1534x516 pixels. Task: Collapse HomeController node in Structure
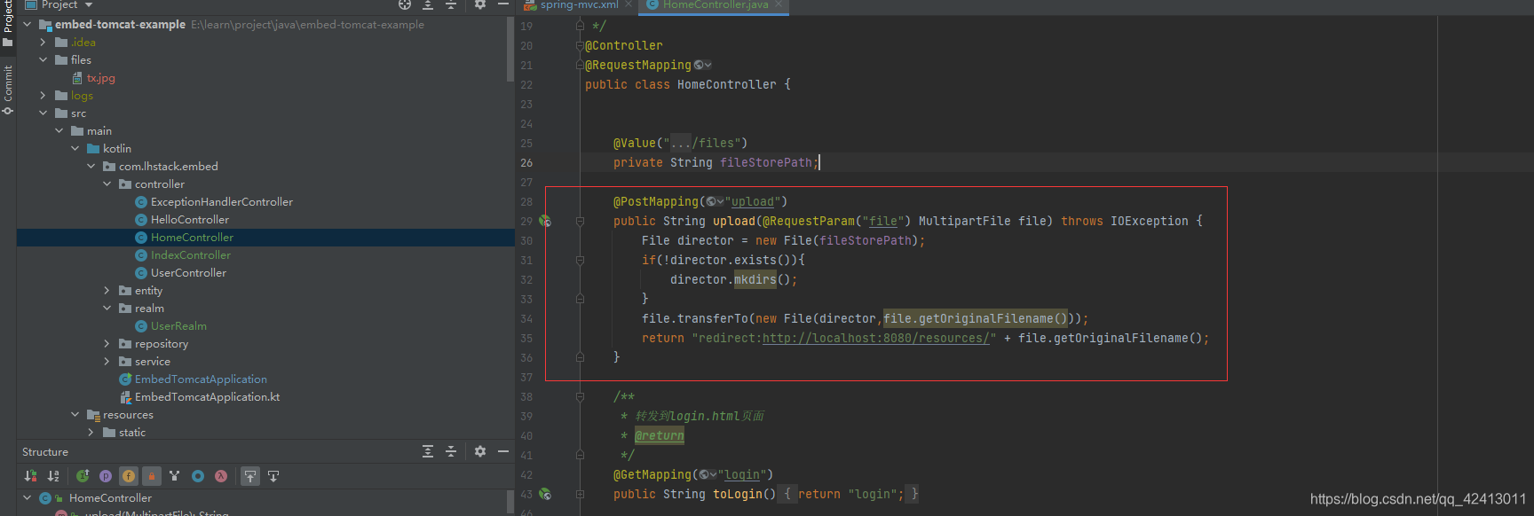[x=28, y=497]
